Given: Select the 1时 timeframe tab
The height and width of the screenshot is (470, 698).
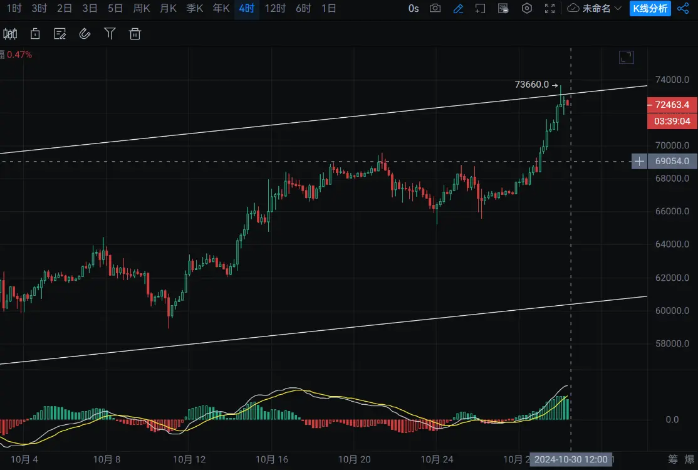Looking at the screenshot, I should pyautogui.click(x=14, y=8).
